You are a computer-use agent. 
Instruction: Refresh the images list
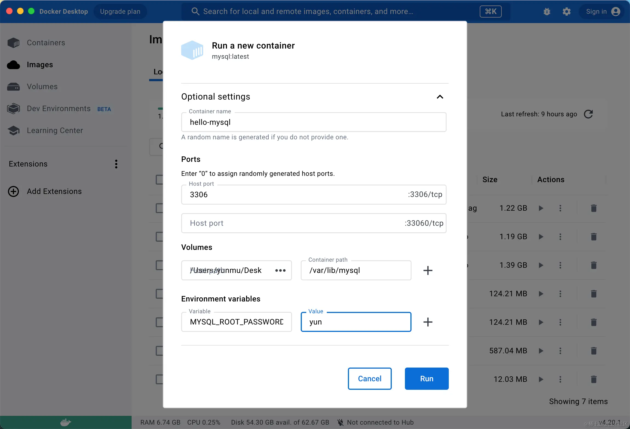pos(588,114)
